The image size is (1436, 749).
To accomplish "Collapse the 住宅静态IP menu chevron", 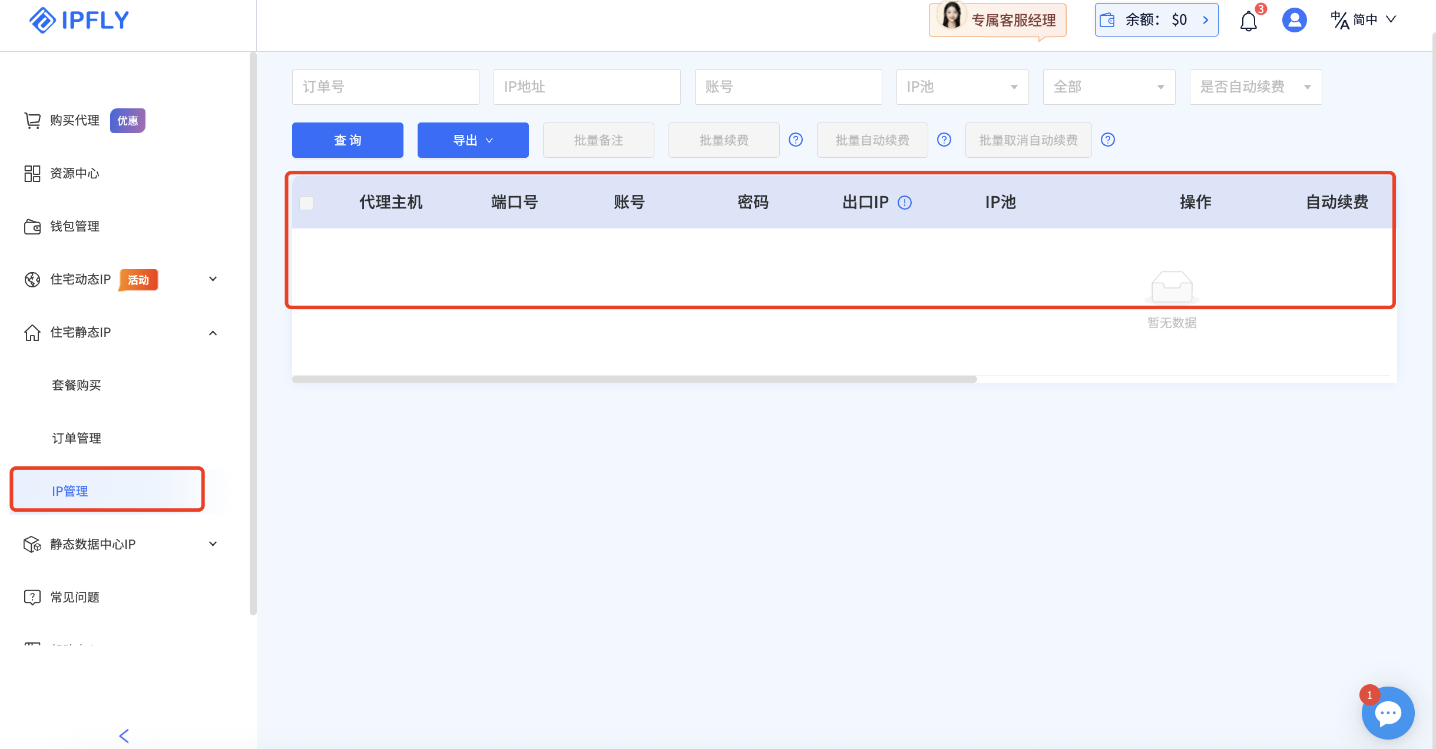I will tap(213, 333).
